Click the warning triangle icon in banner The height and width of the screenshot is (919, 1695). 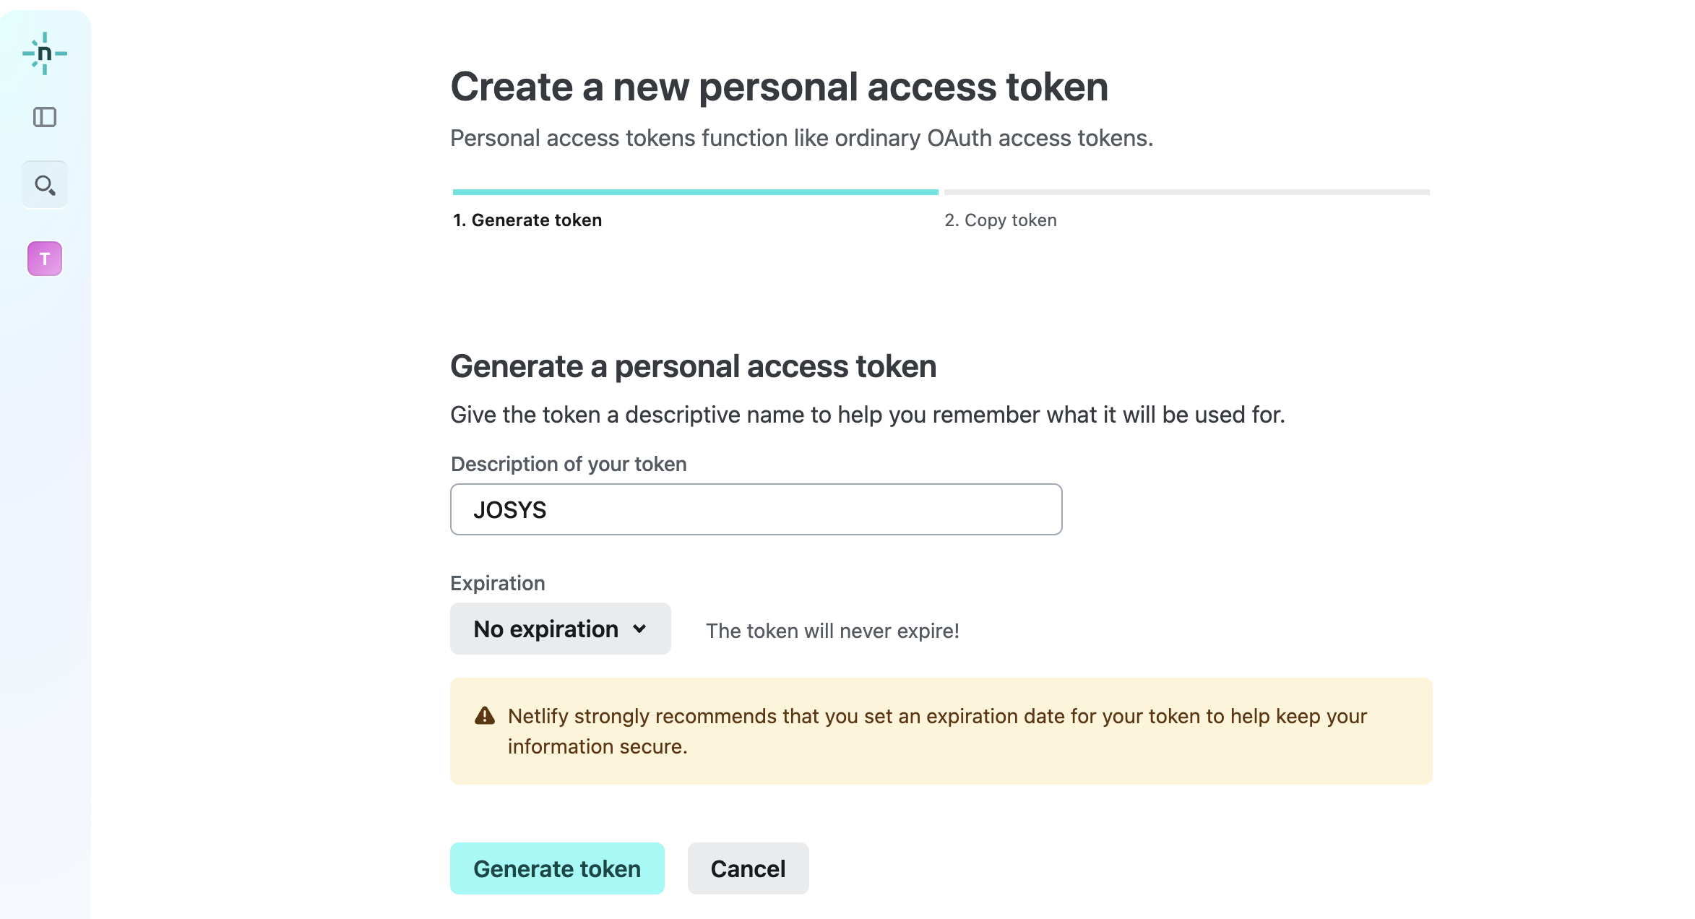coord(485,716)
